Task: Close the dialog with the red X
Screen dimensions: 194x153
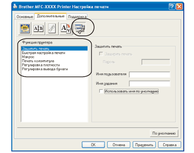Action: click(179, 7)
